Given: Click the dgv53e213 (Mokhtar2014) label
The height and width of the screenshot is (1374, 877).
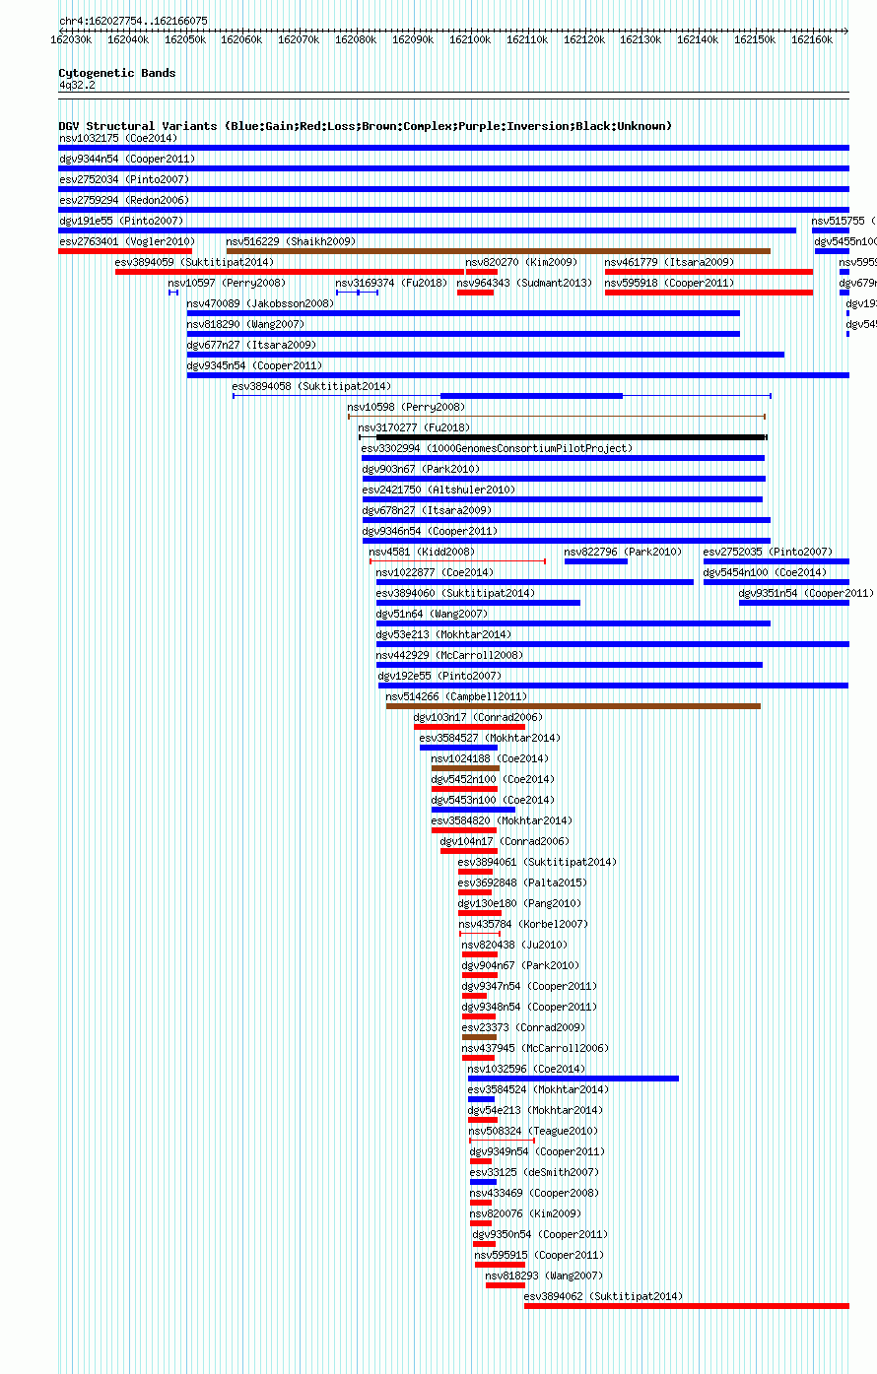Looking at the screenshot, I should point(443,634).
